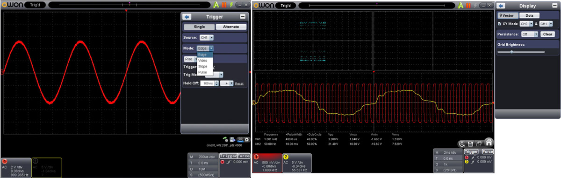Click the CH2 yellow circle badge in right window
Viewport: 561px width, 178px height.
286,157
